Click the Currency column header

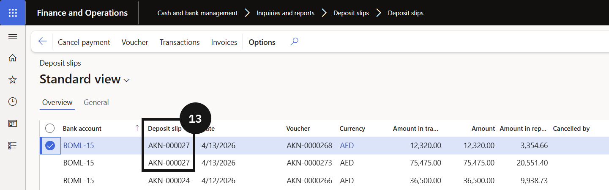(x=352, y=128)
